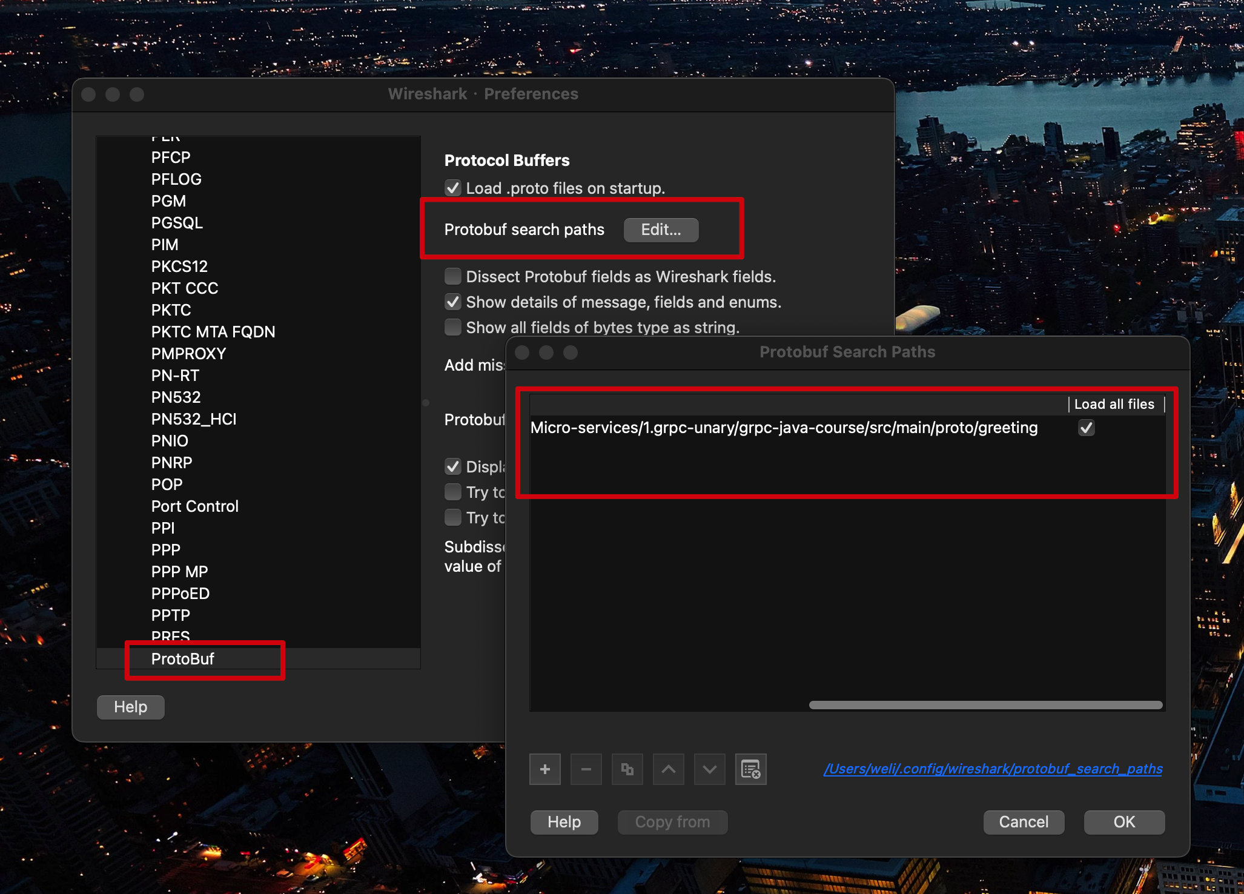Open Protobuf search paths Edit button
This screenshot has height=894, width=1244.
661,230
